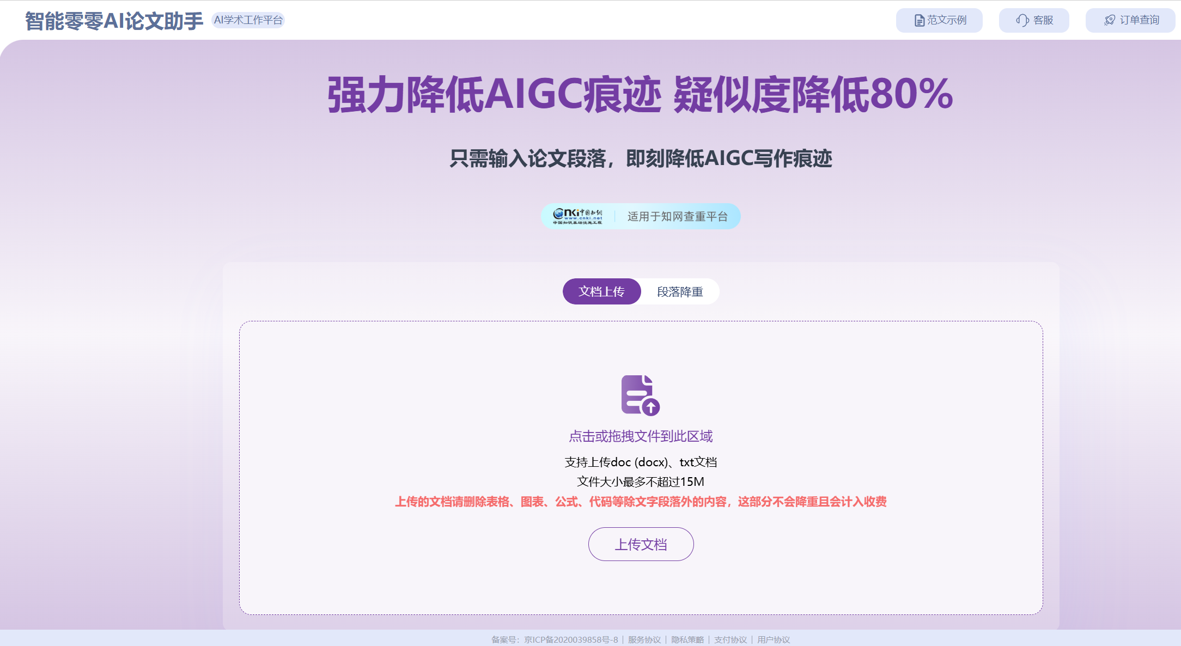Viewport: 1181px width, 646px height.
Task: Click the 智能零零AI论文助手 site title
Action: click(x=114, y=21)
